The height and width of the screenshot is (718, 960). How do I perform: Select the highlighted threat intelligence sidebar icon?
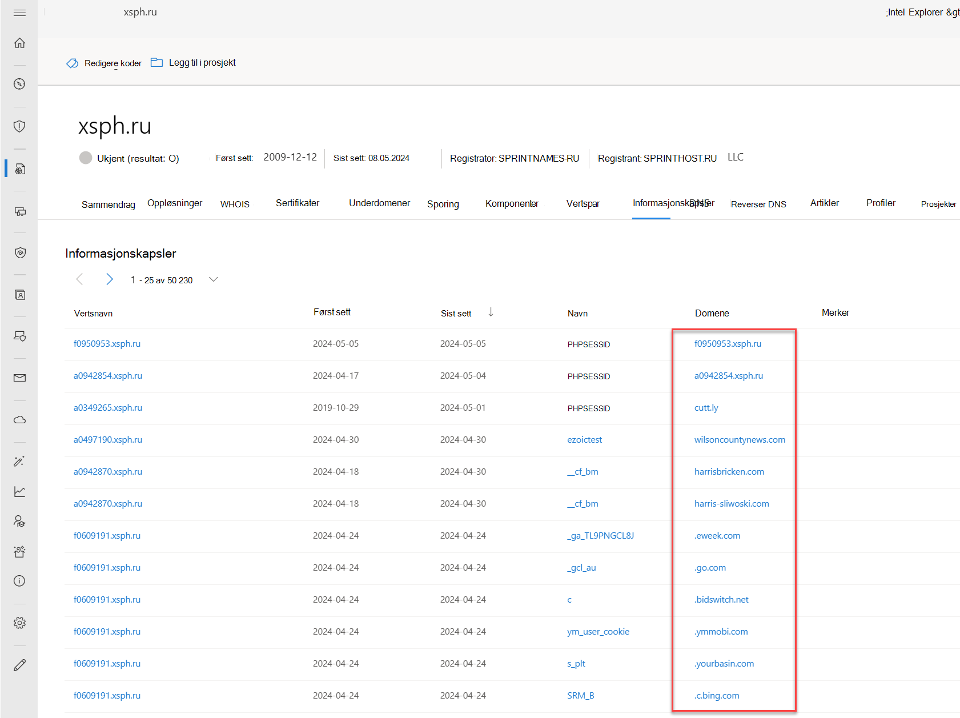(19, 169)
